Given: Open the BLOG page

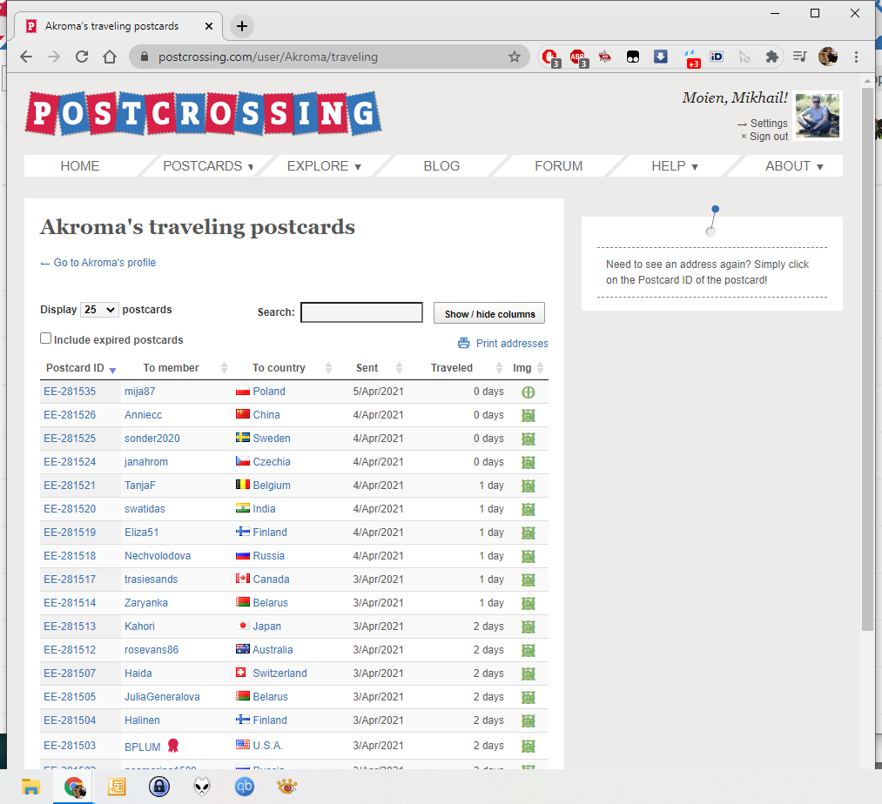Looking at the screenshot, I should point(441,166).
